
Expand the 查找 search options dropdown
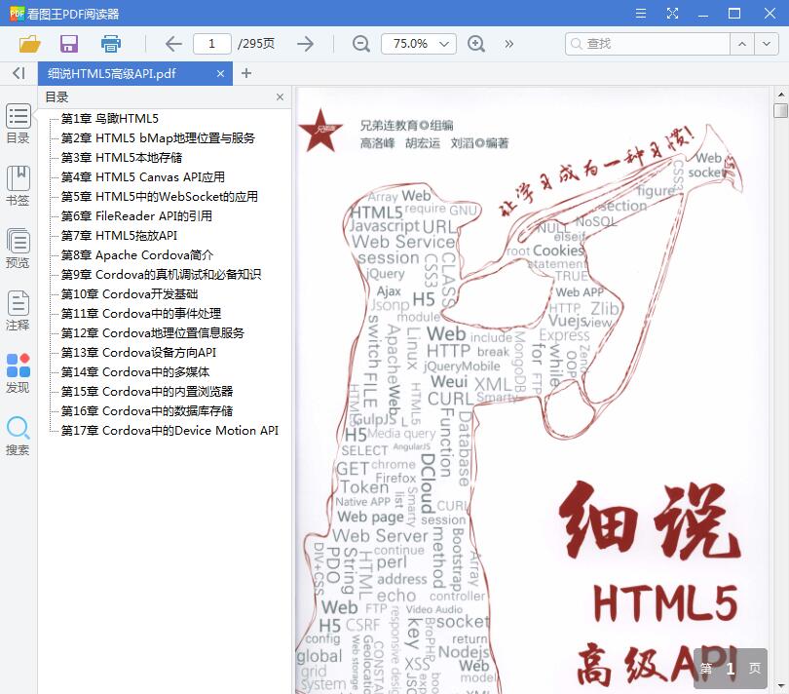[764, 44]
